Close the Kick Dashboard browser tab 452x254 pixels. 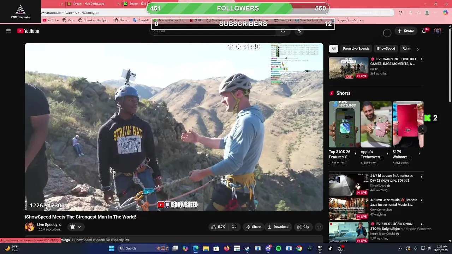pyautogui.click(x=118, y=4)
